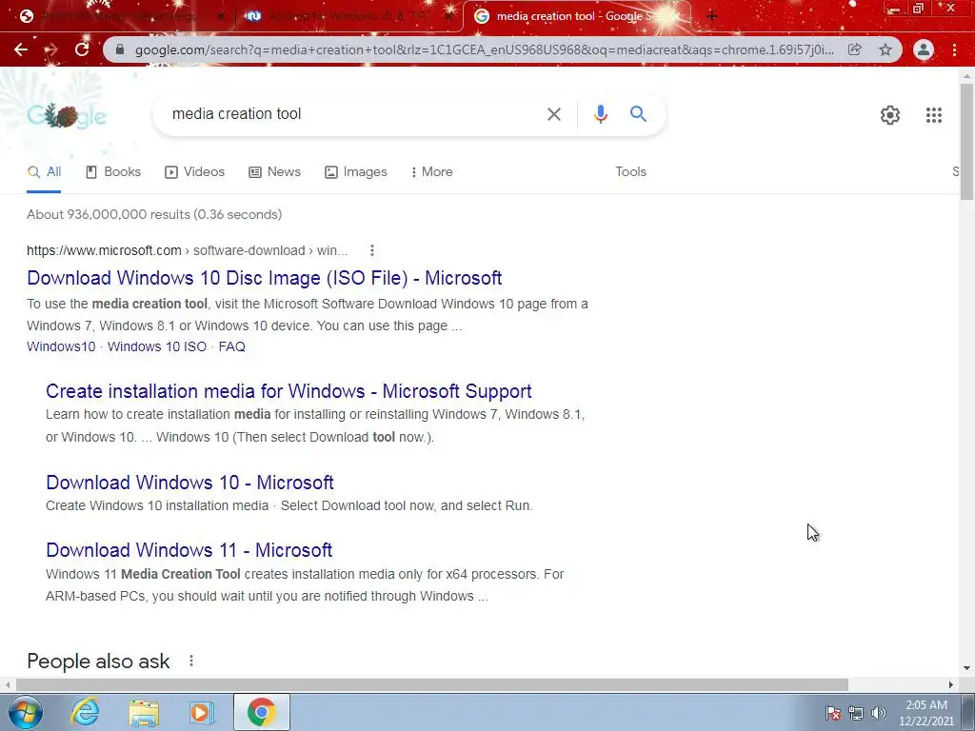Open the Chrome profile avatar
This screenshot has height=731, width=975.
(x=924, y=49)
